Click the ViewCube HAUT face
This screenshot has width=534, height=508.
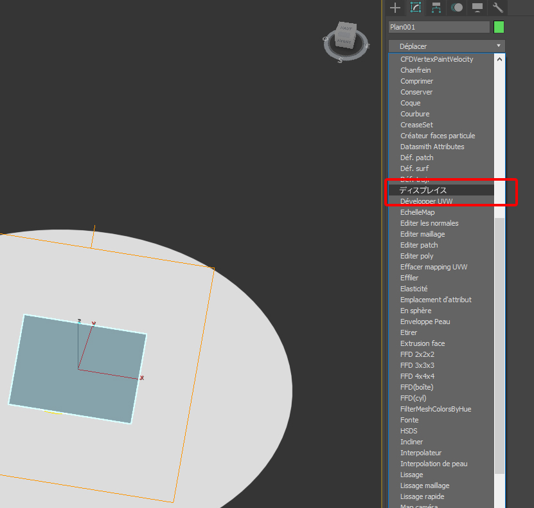[x=346, y=29]
